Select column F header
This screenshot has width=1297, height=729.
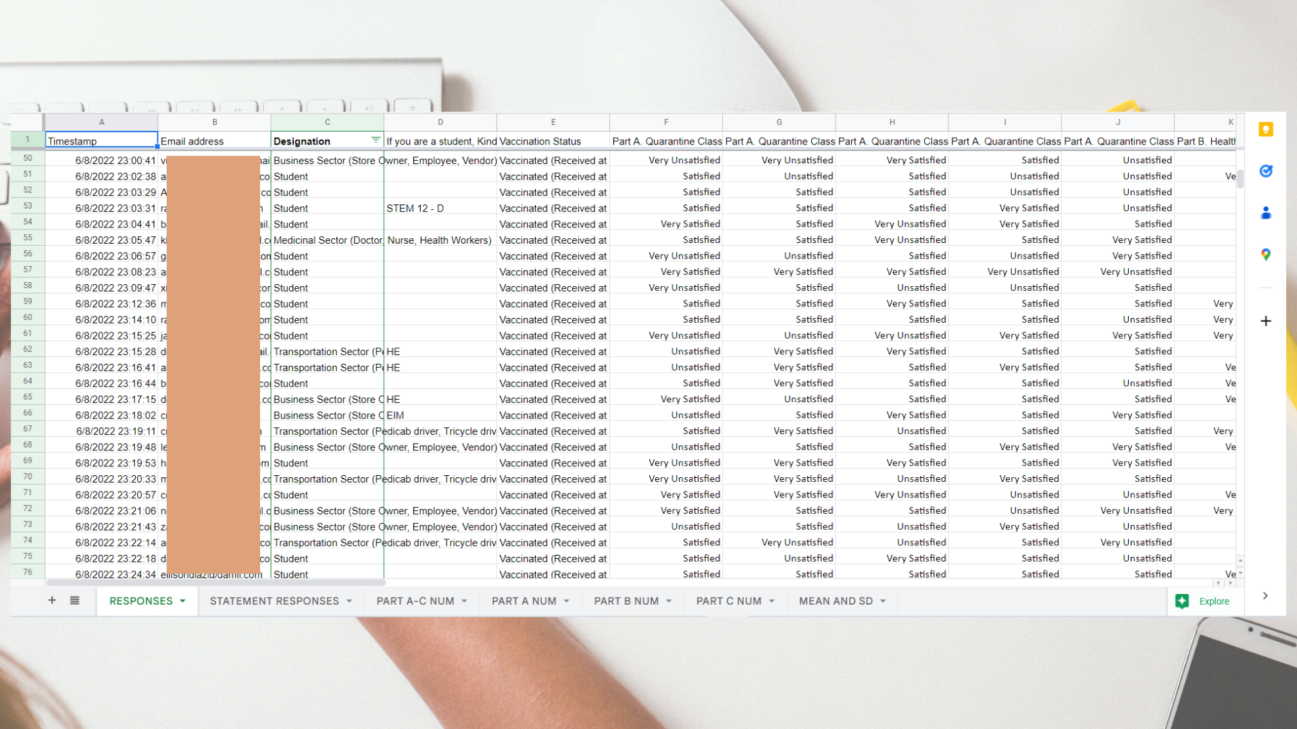[x=666, y=122]
